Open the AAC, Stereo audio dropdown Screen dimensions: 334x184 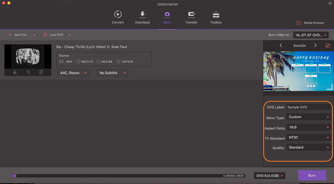pyautogui.click(x=73, y=73)
